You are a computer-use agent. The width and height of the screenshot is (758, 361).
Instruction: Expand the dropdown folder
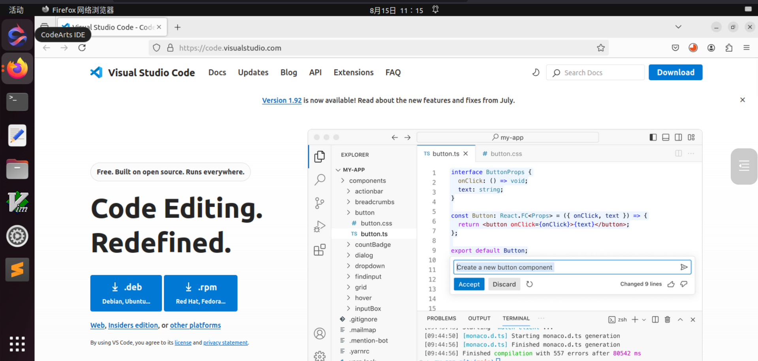click(x=348, y=266)
